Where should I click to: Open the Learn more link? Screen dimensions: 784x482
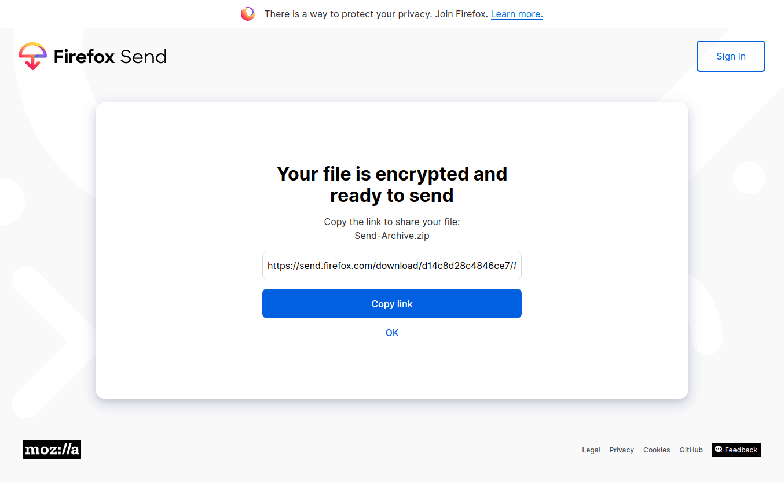(x=517, y=14)
